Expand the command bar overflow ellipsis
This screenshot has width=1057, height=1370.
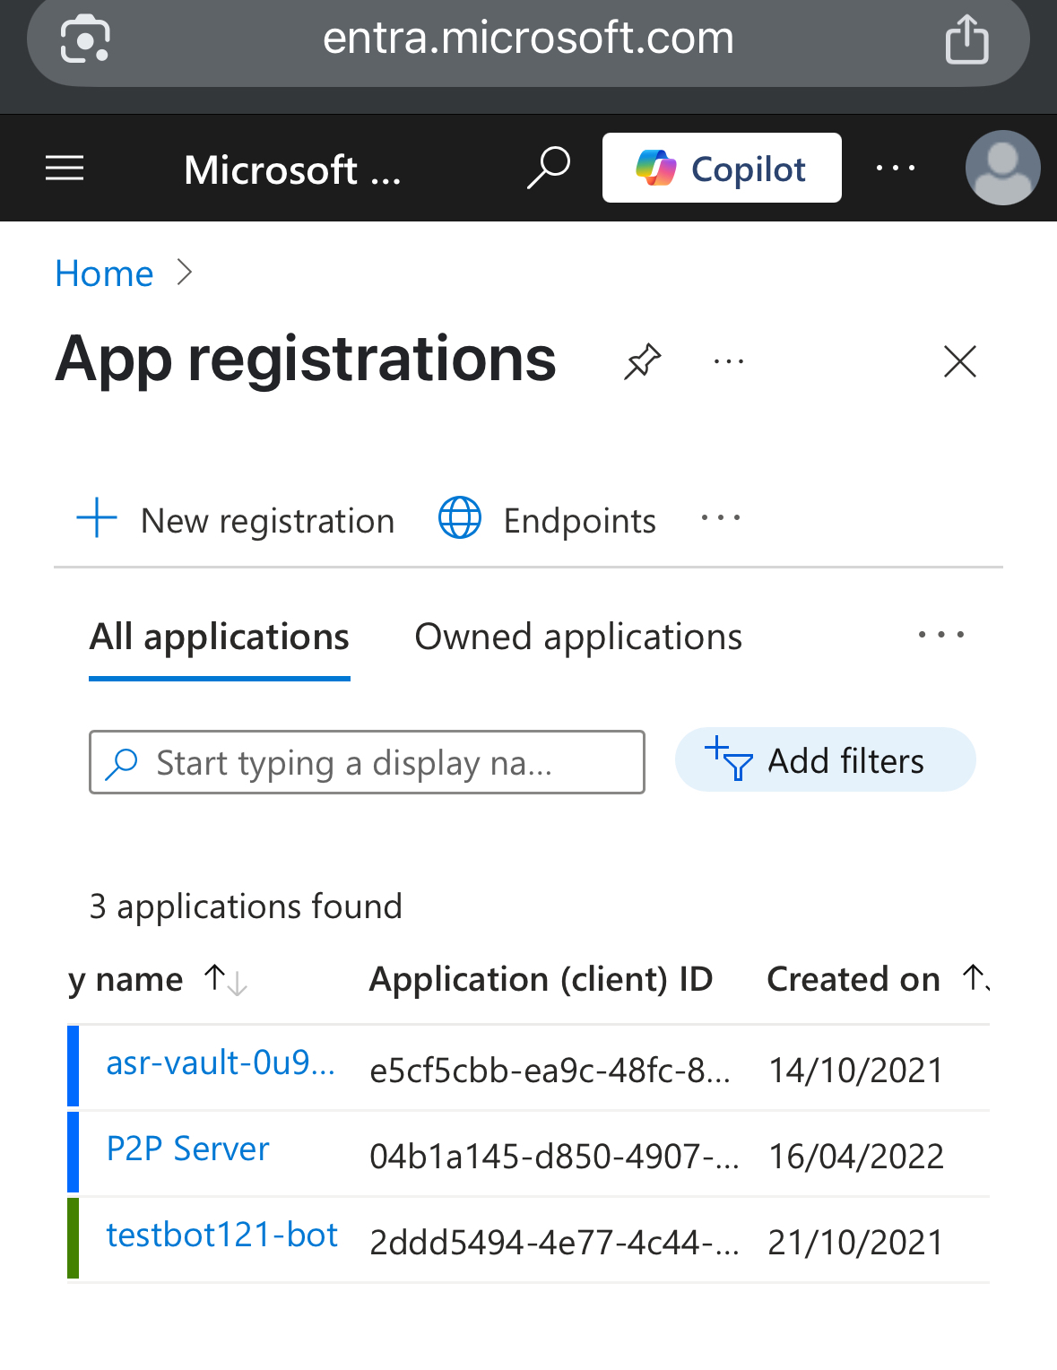[721, 518]
